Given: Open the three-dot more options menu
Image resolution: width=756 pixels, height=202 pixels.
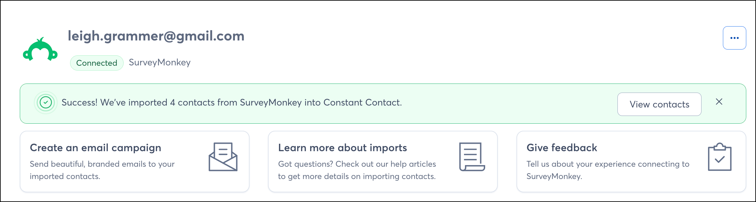Looking at the screenshot, I should [x=734, y=38].
